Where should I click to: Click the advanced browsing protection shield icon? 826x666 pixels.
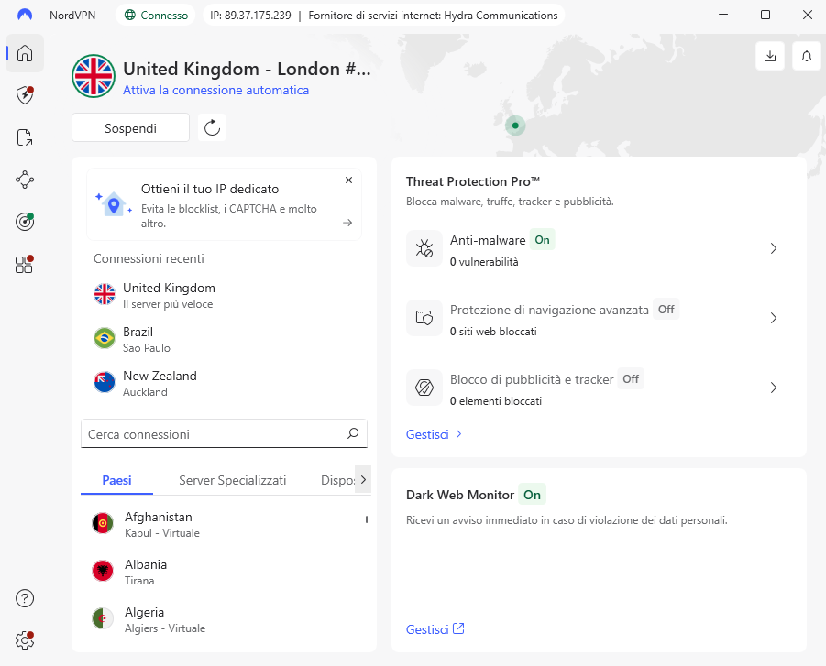point(424,318)
